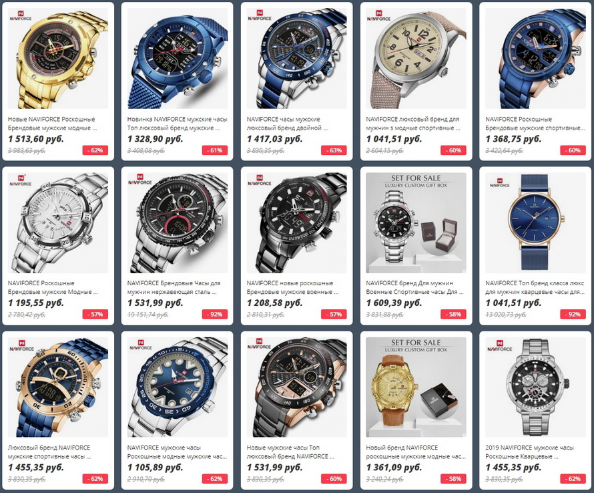Open 'Люксовый бренд NAVIFORCE мужские спортивные часы' title
This screenshot has height=493, width=594.
[x=49, y=452]
